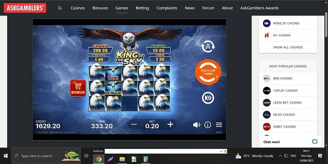Open the K8.IO CASINO link
The width and height of the screenshot is (328, 164).
(x=284, y=114)
